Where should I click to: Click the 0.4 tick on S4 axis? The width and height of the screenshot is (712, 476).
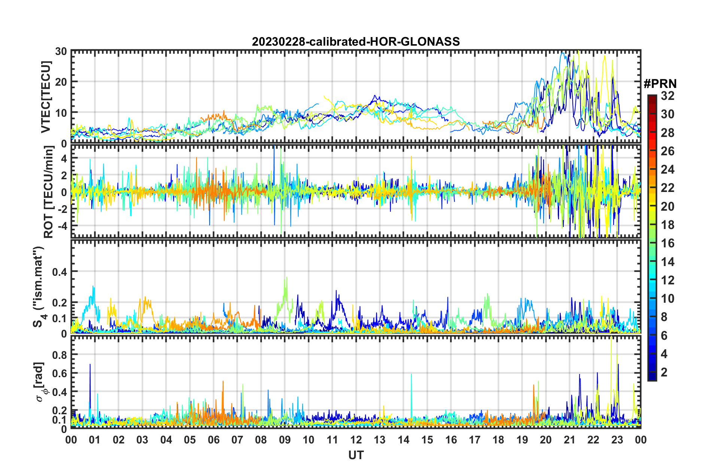point(60,272)
